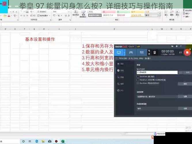Open Excel Format cells dropdown

(177, 14)
